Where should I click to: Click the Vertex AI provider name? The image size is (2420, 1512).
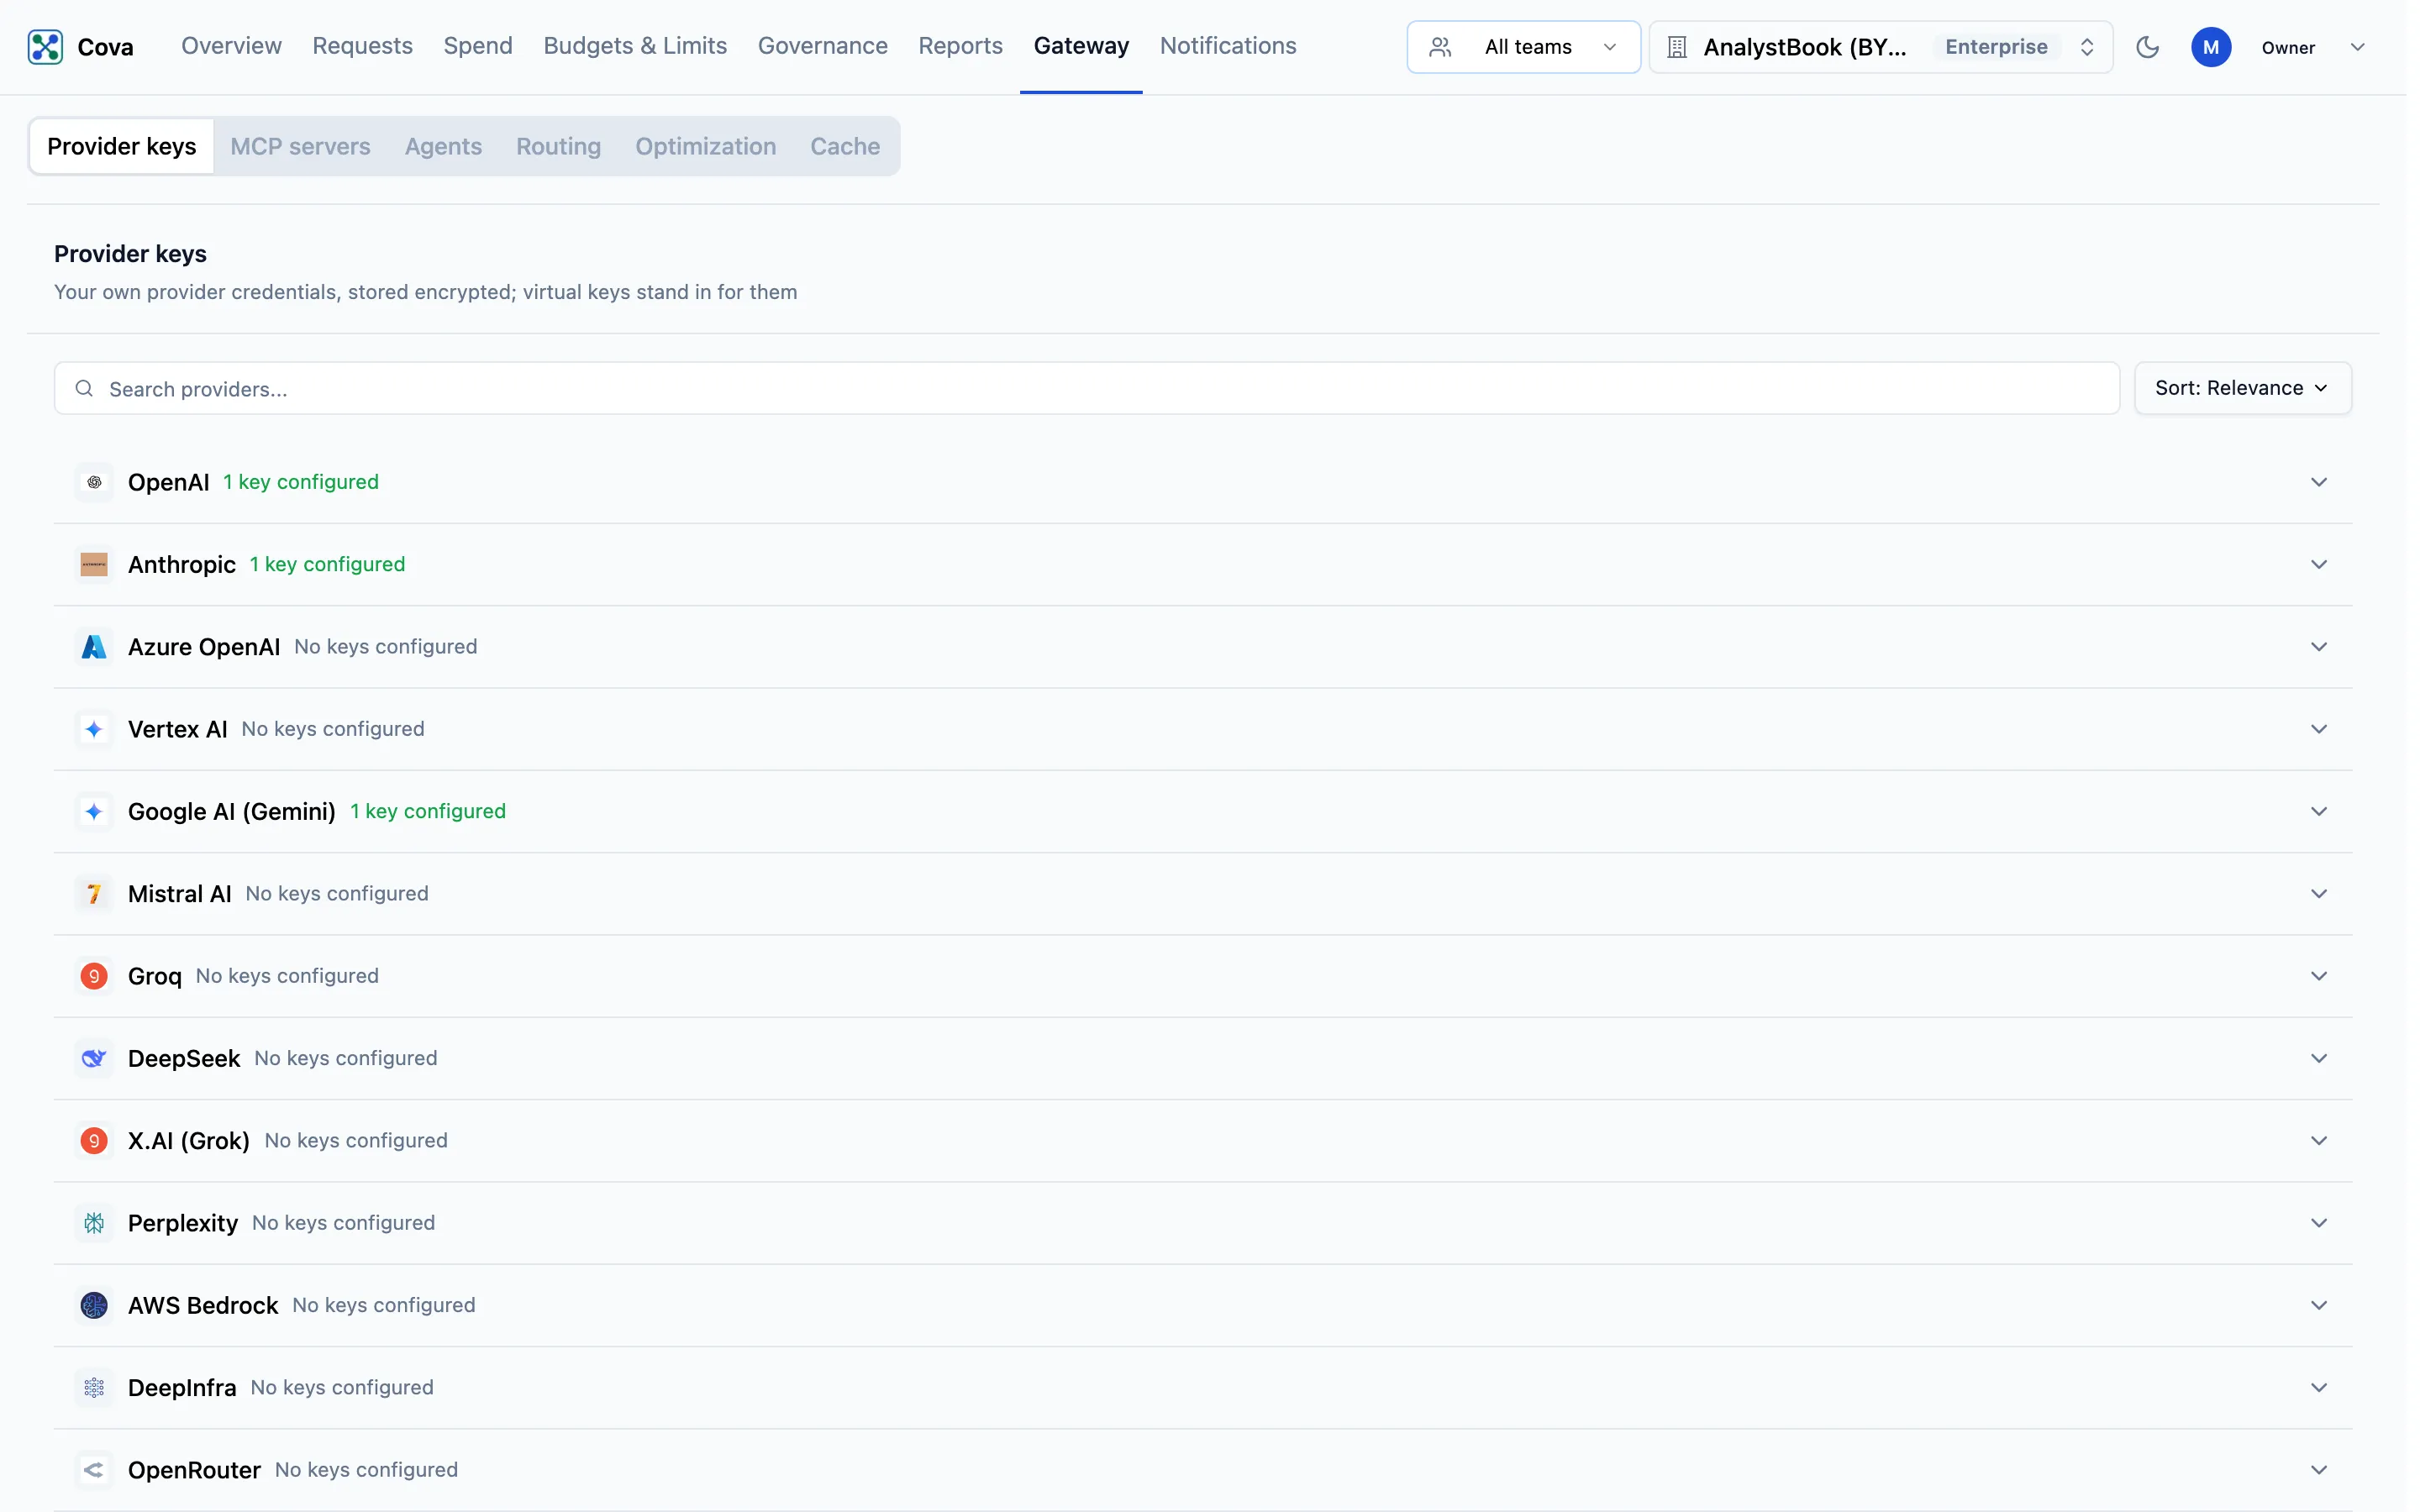(x=178, y=729)
